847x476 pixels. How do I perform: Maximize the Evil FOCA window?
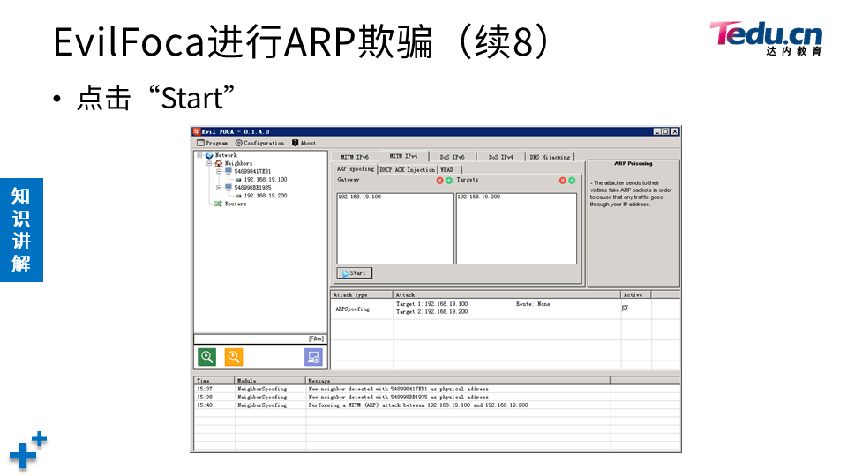(665, 131)
